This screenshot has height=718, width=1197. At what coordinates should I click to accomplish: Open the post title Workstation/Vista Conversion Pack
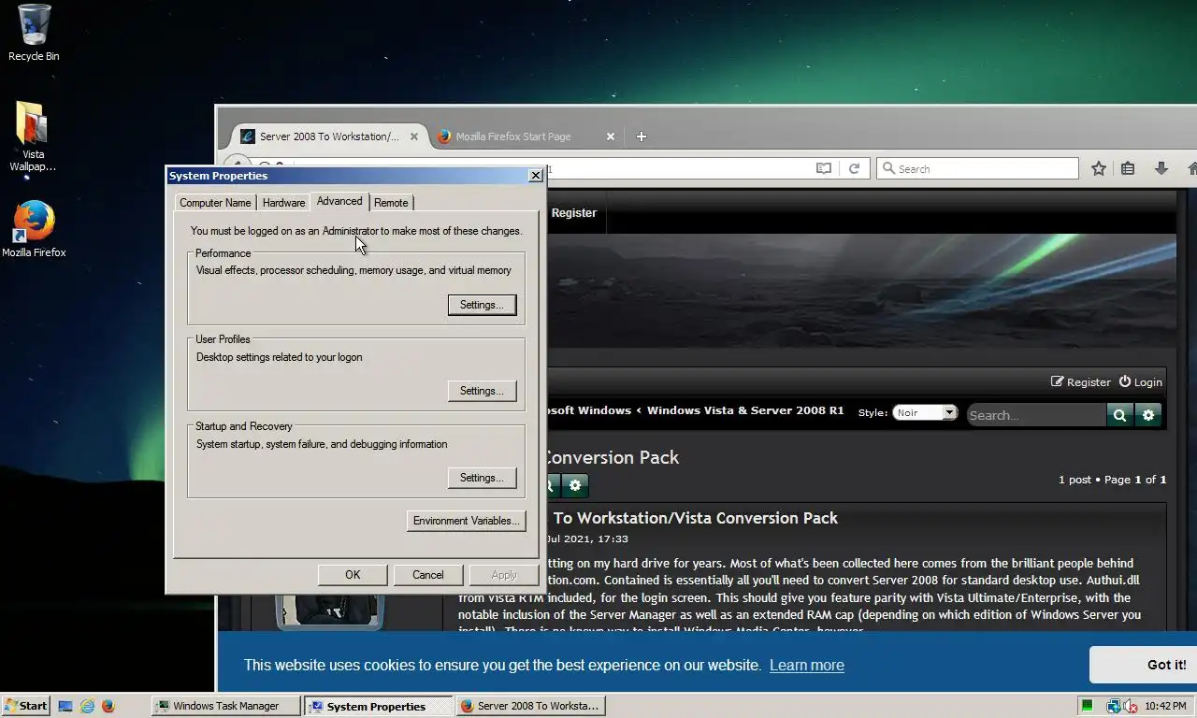click(696, 518)
